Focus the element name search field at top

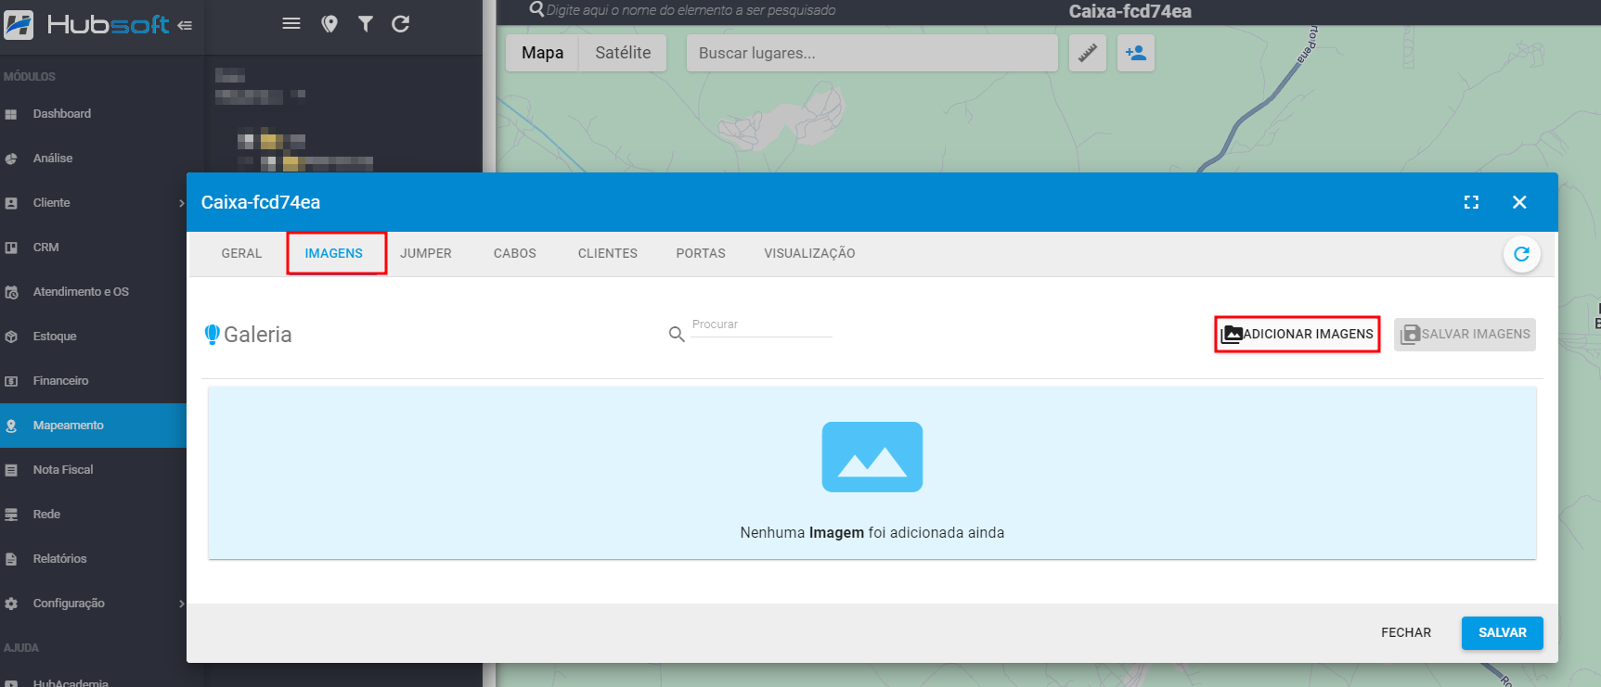coord(691,10)
